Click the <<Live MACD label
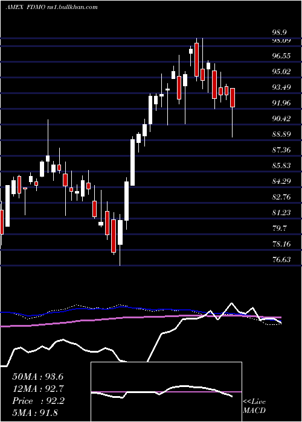302x422 pixels. coord(254,406)
